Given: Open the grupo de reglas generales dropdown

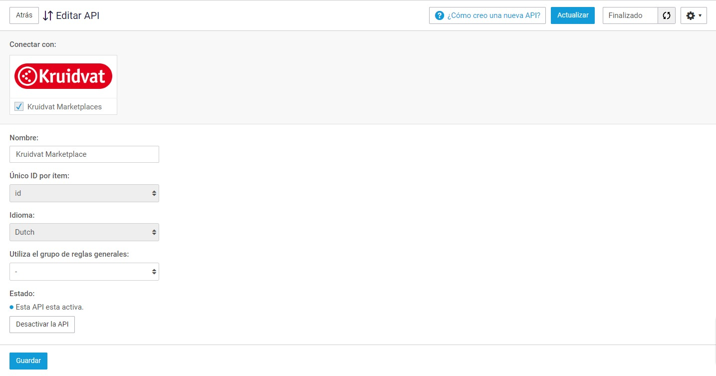Looking at the screenshot, I should point(84,272).
